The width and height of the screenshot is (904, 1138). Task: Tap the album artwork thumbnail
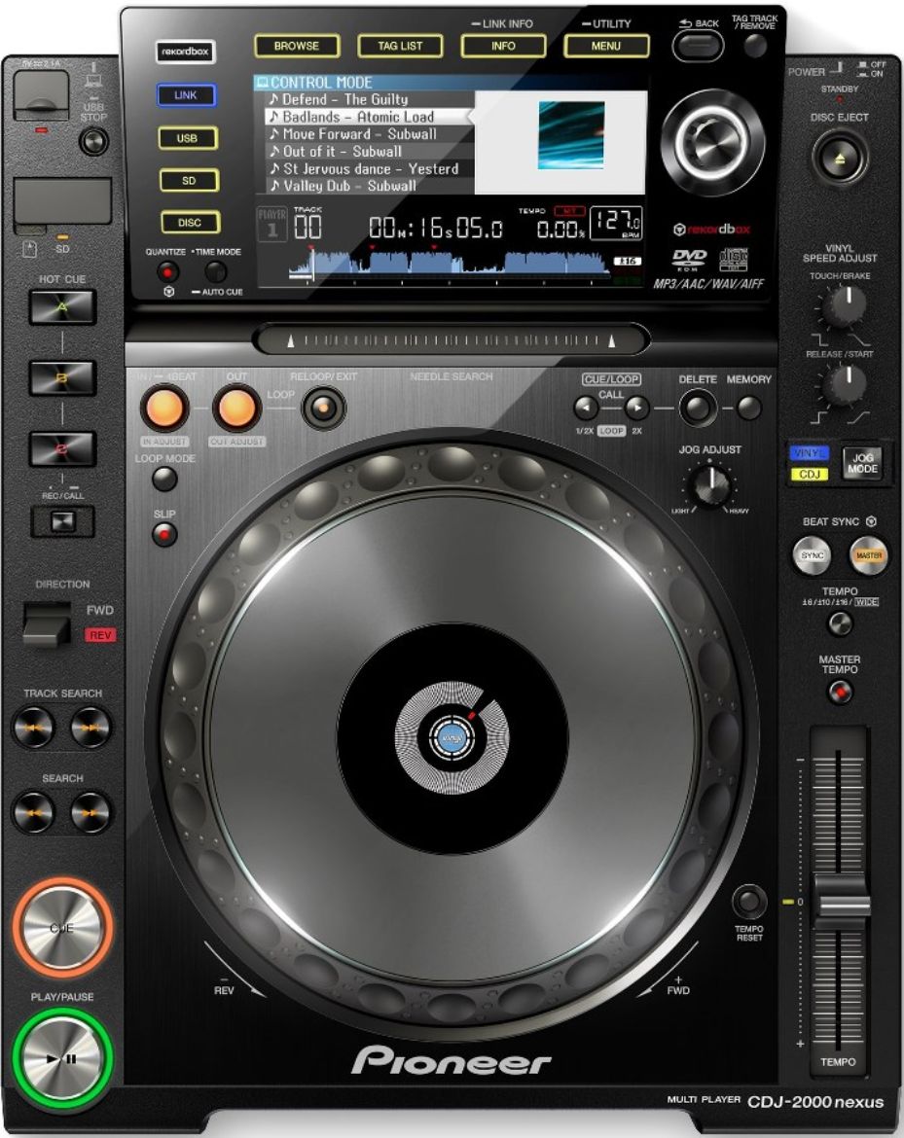(571, 135)
